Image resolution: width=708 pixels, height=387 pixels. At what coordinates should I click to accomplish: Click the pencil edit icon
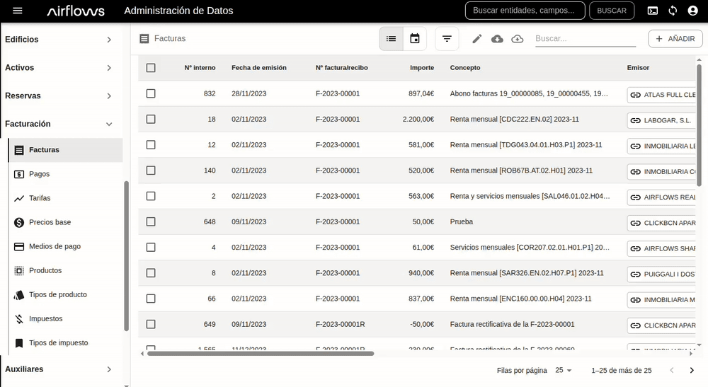pos(477,39)
